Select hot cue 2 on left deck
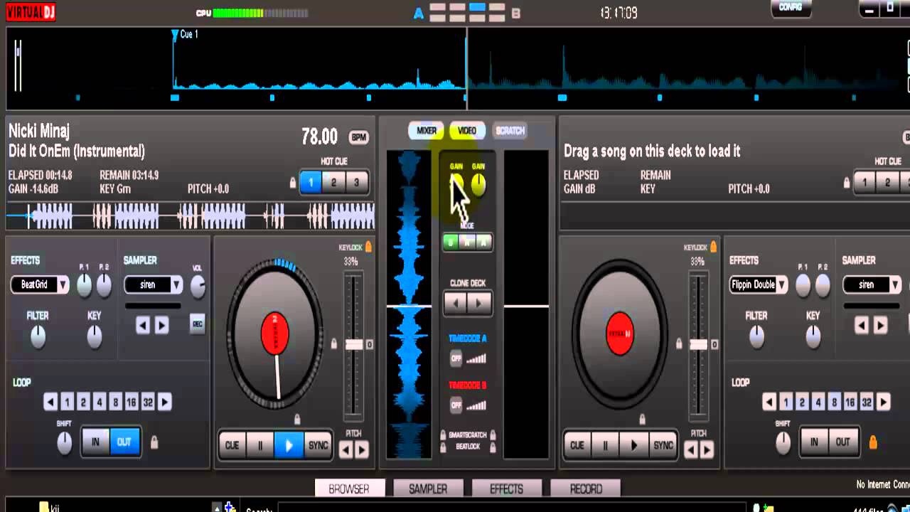Screen dimensions: 910x512 pyautogui.click(x=333, y=183)
